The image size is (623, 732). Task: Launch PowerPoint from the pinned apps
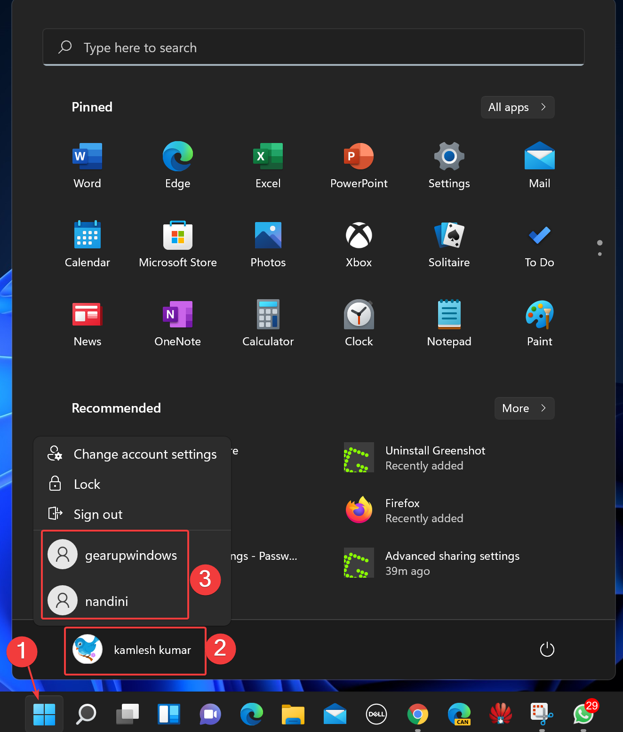click(x=359, y=166)
